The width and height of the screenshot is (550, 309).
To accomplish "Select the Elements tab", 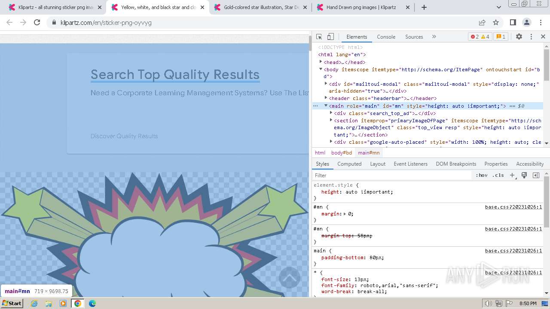I will click(x=357, y=37).
